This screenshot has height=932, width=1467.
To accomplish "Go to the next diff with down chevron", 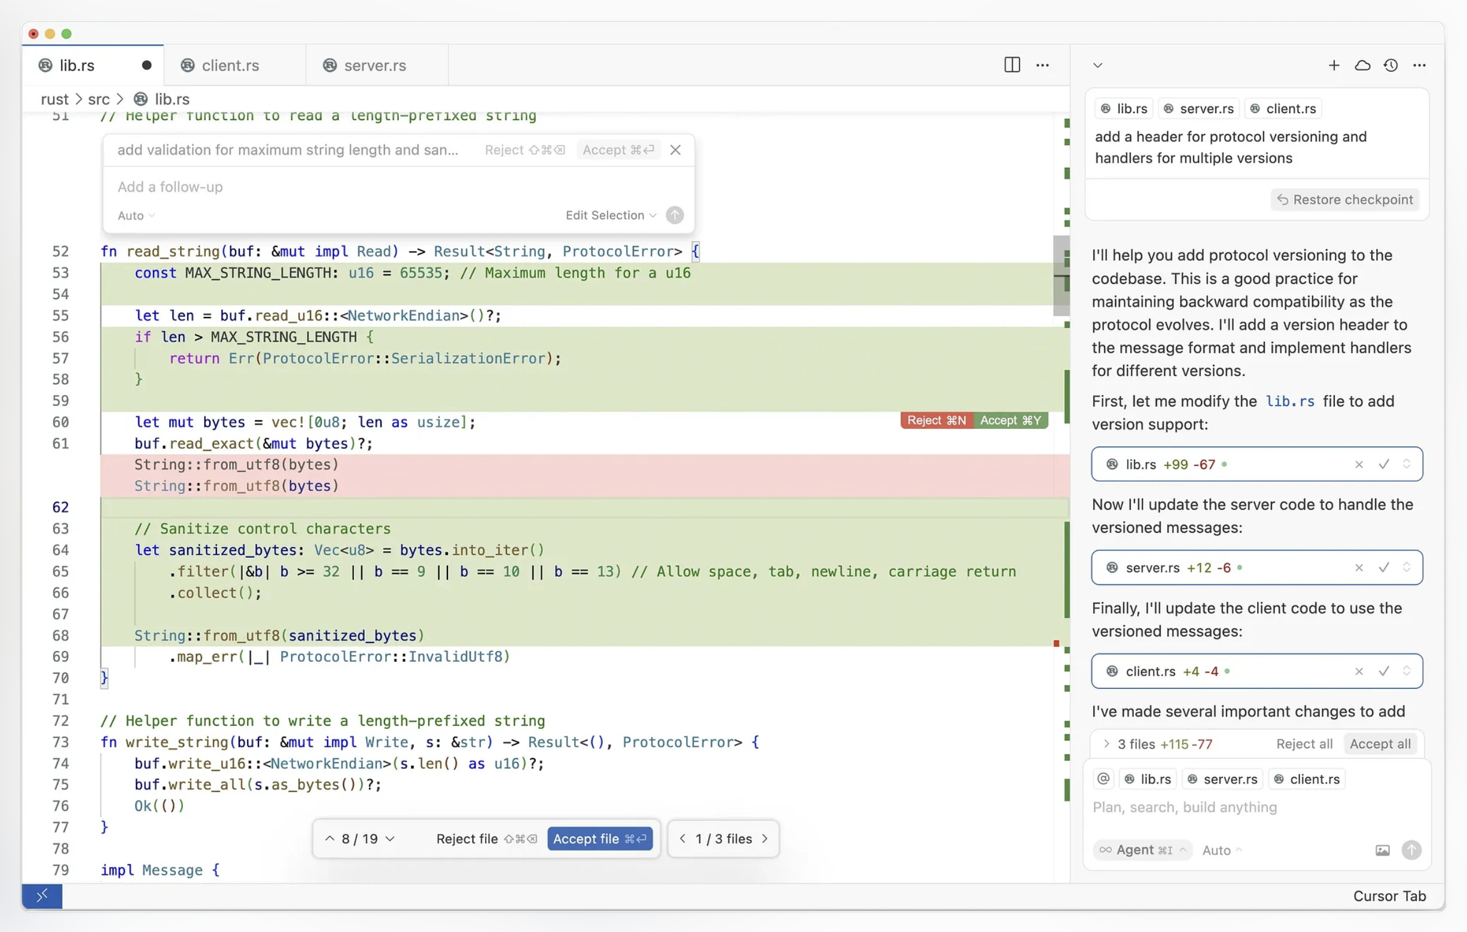I will tap(391, 839).
